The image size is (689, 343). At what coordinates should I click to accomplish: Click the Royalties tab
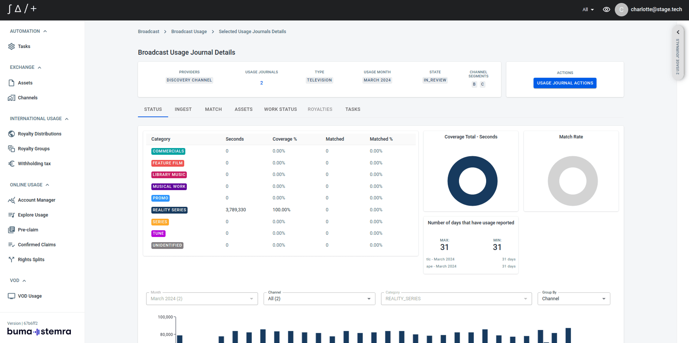(320, 109)
